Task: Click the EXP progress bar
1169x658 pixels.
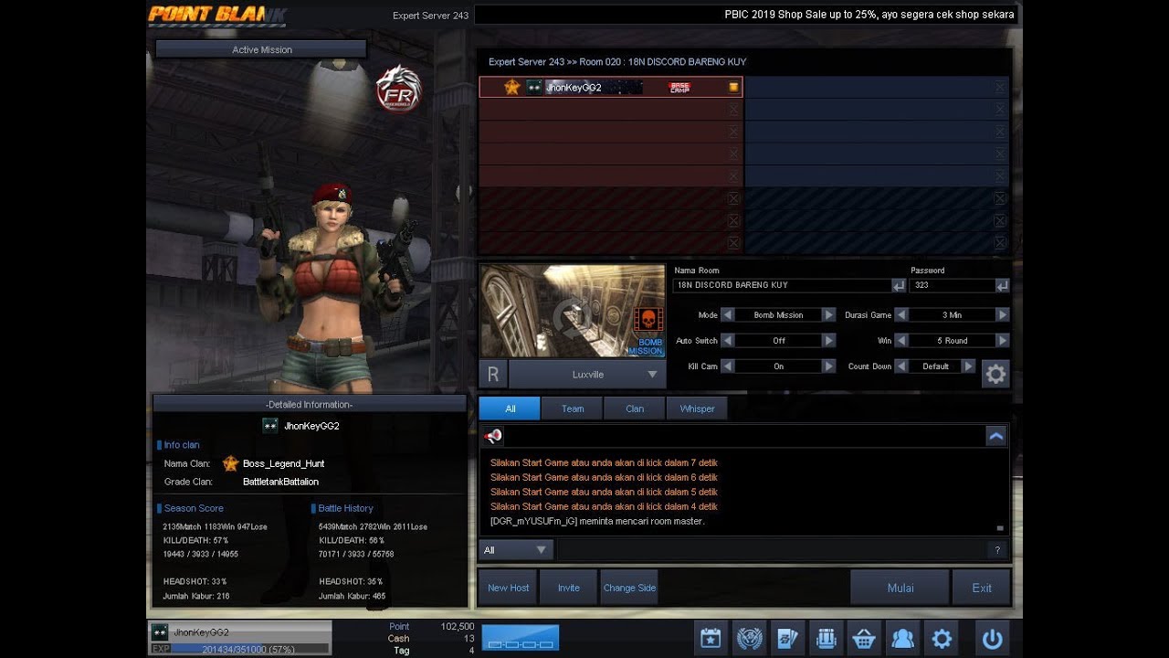Action: point(249,648)
